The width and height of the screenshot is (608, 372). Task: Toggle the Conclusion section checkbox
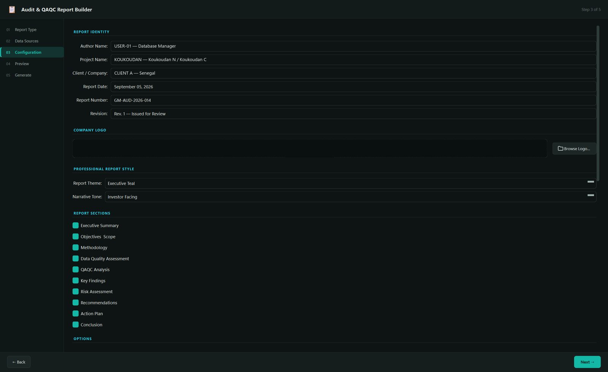(x=76, y=325)
